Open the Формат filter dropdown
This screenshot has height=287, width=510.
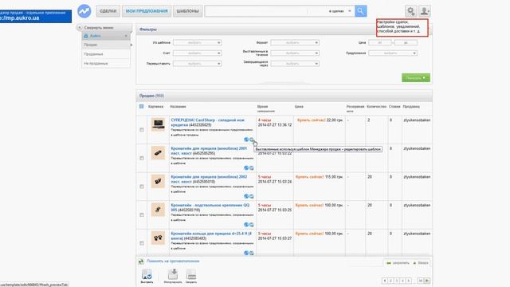(295, 42)
